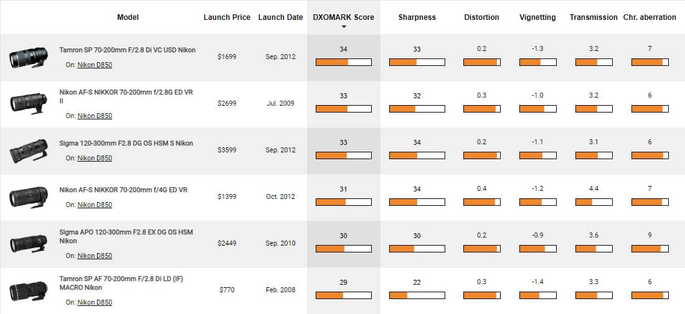Sort by the Transmission column

(593, 17)
